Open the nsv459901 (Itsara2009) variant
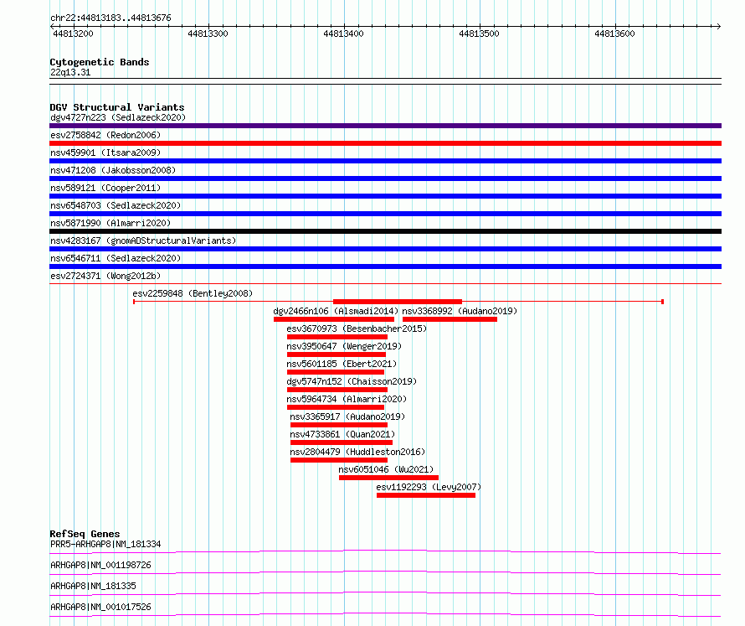Viewport: 745px width, 626px height. pos(105,153)
